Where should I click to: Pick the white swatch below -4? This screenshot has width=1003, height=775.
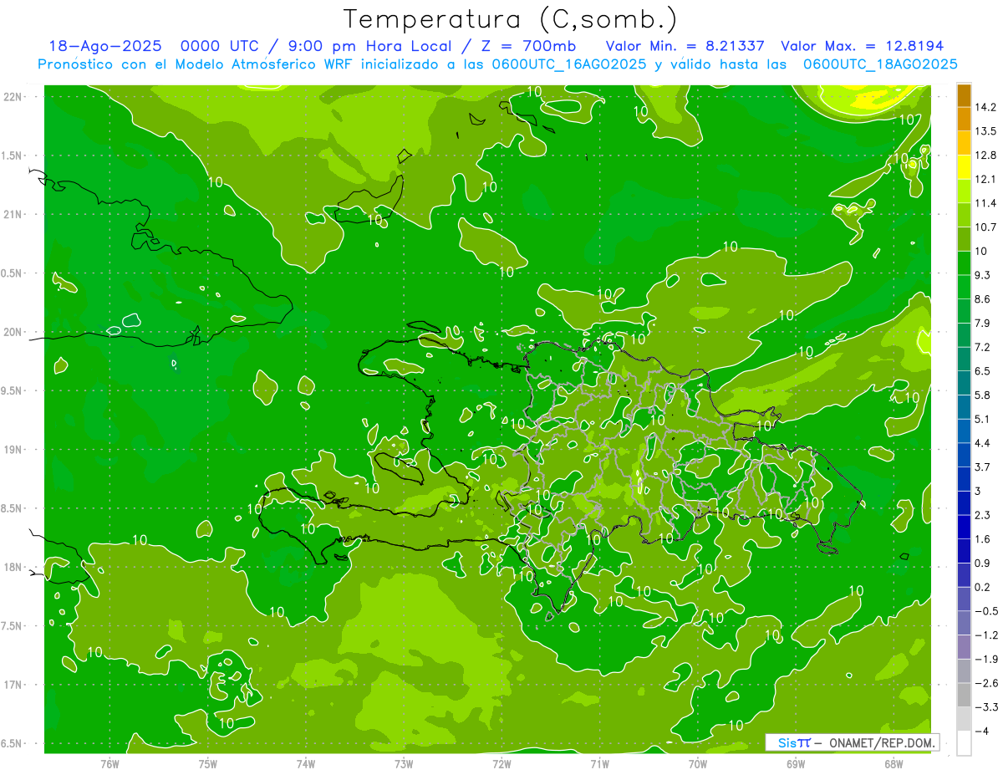pyautogui.click(x=964, y=743)
